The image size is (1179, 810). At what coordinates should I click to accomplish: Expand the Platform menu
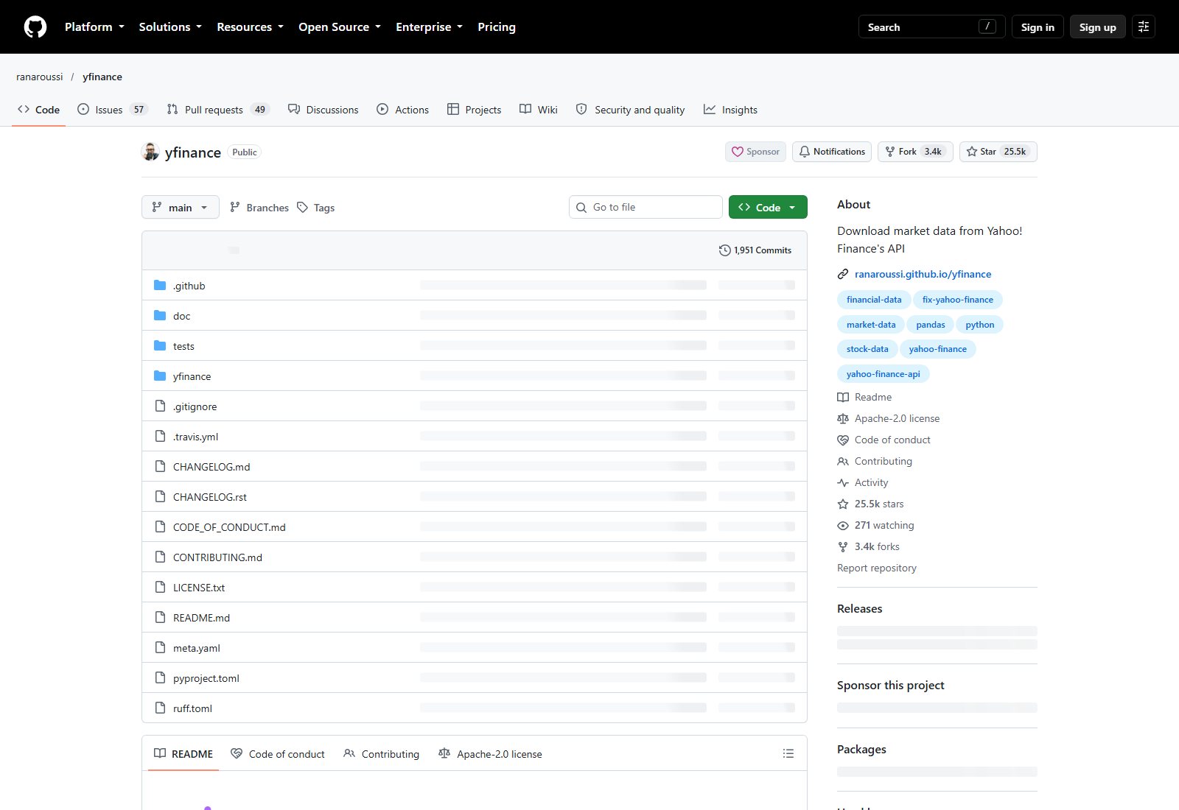(94, 27)
